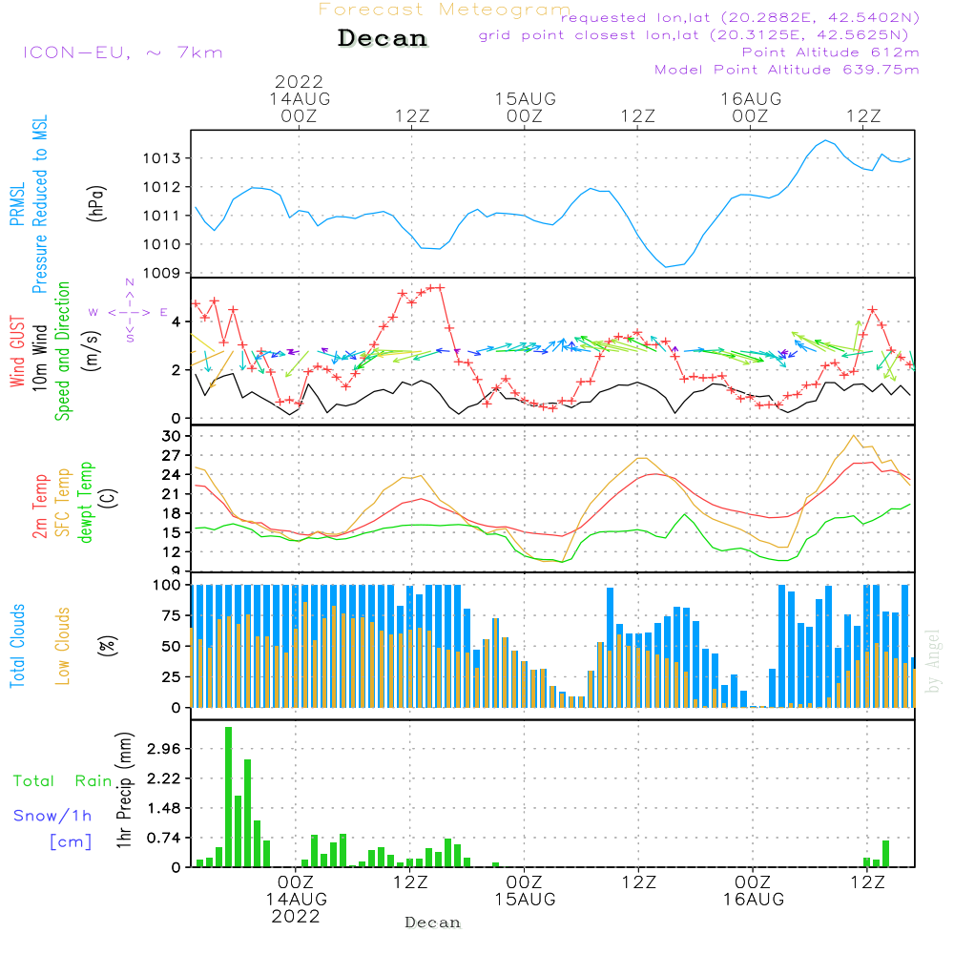This screenshot has height=954, width=954.
Task: Click the '(%)' cloud unit label
Action: (x=108, y=646)
